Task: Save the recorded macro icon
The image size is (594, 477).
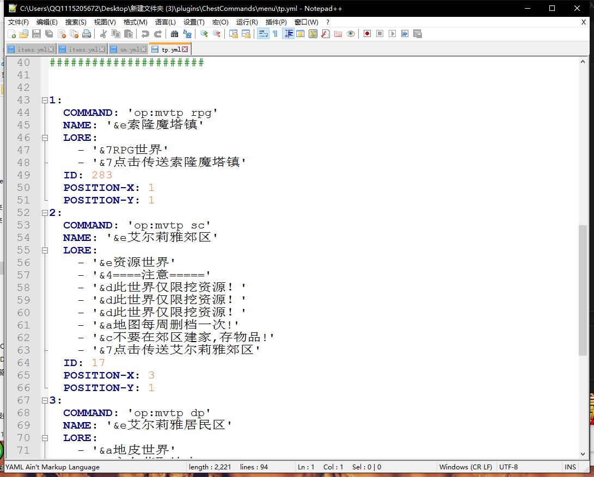Action: 418,34
